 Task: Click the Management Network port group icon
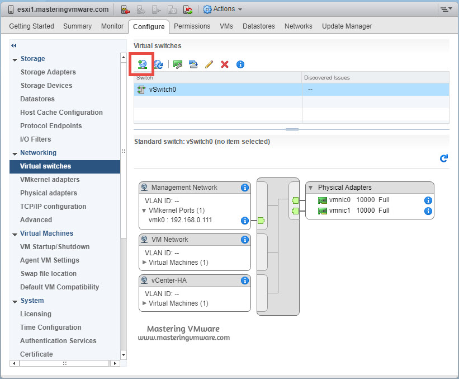(144, 187)
